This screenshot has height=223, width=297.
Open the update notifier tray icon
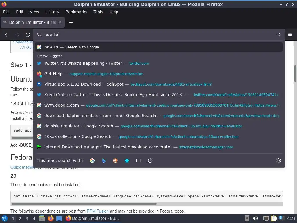[x=281, y=218]
